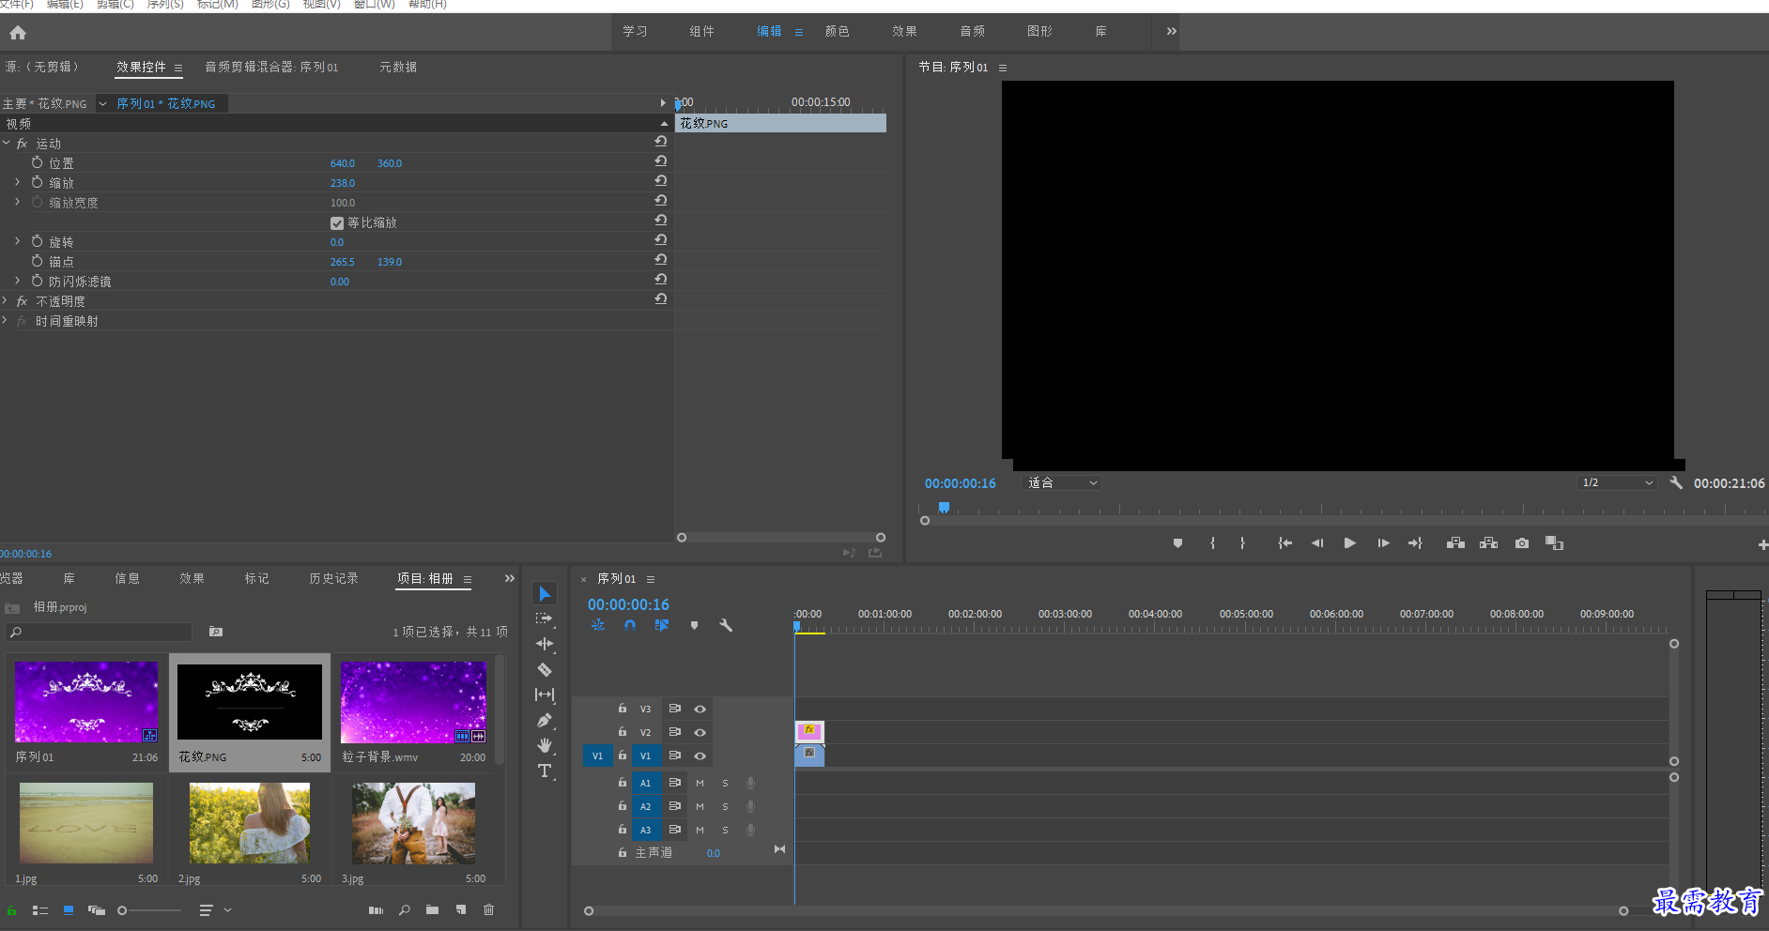The image size is (1769, 931).
Task: Step forward one frame in Program monitor
Action: coord(1383,543)
